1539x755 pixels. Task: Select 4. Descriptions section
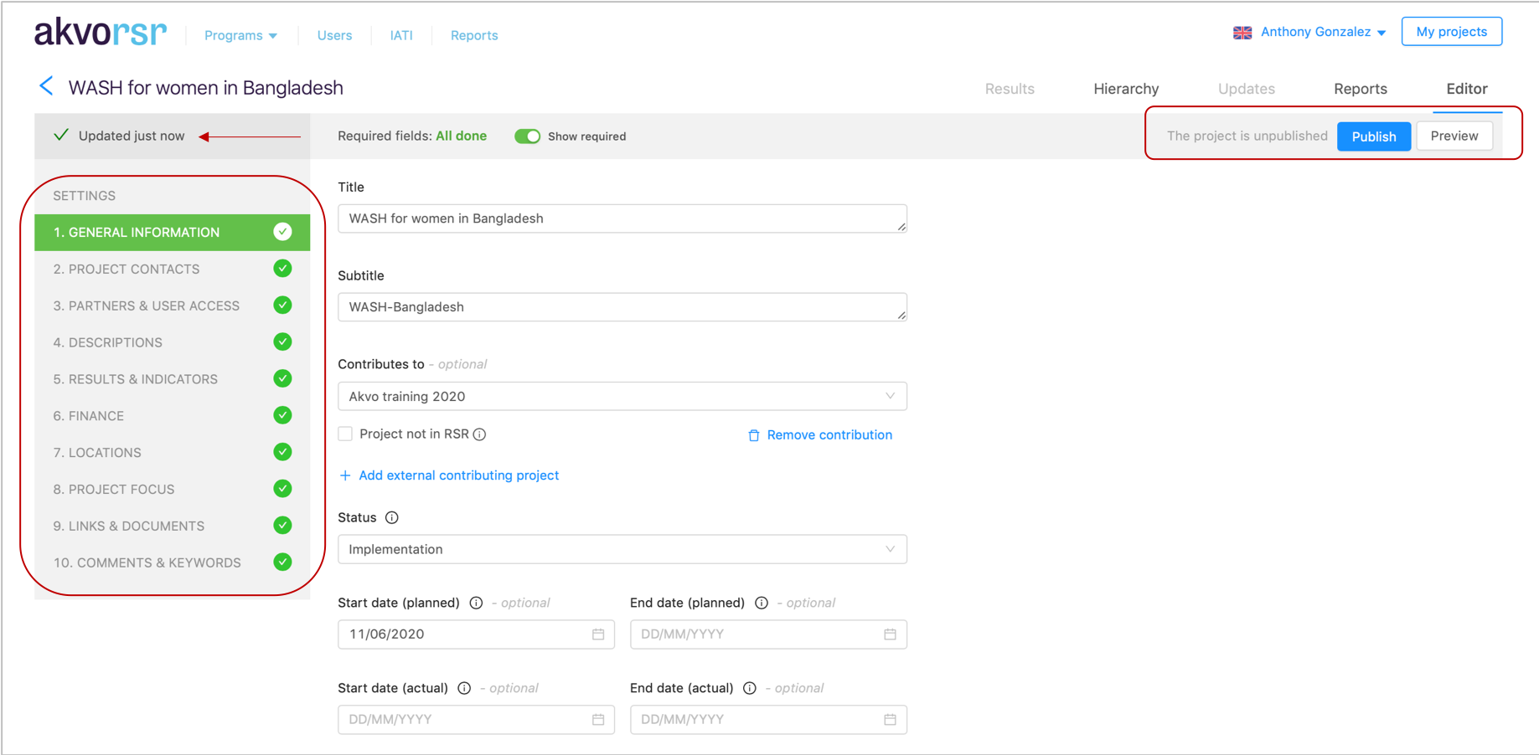click(172, 342)
